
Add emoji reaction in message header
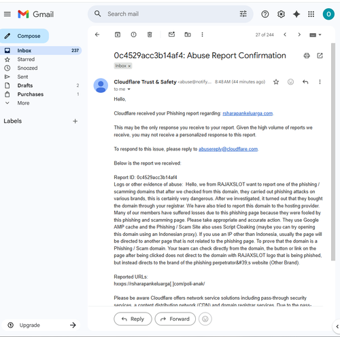(290, 82)
